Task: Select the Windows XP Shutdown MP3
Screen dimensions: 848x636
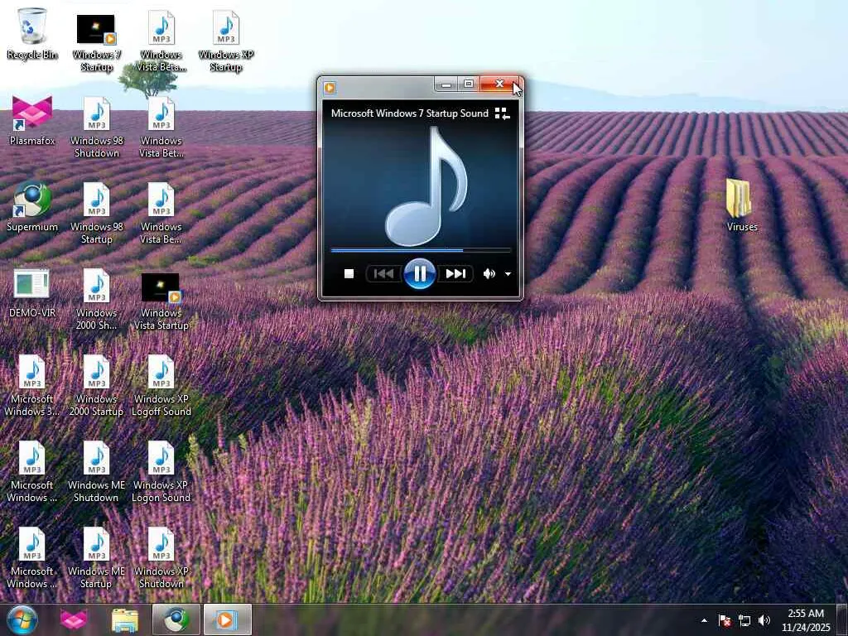Action: click(161, 557)
